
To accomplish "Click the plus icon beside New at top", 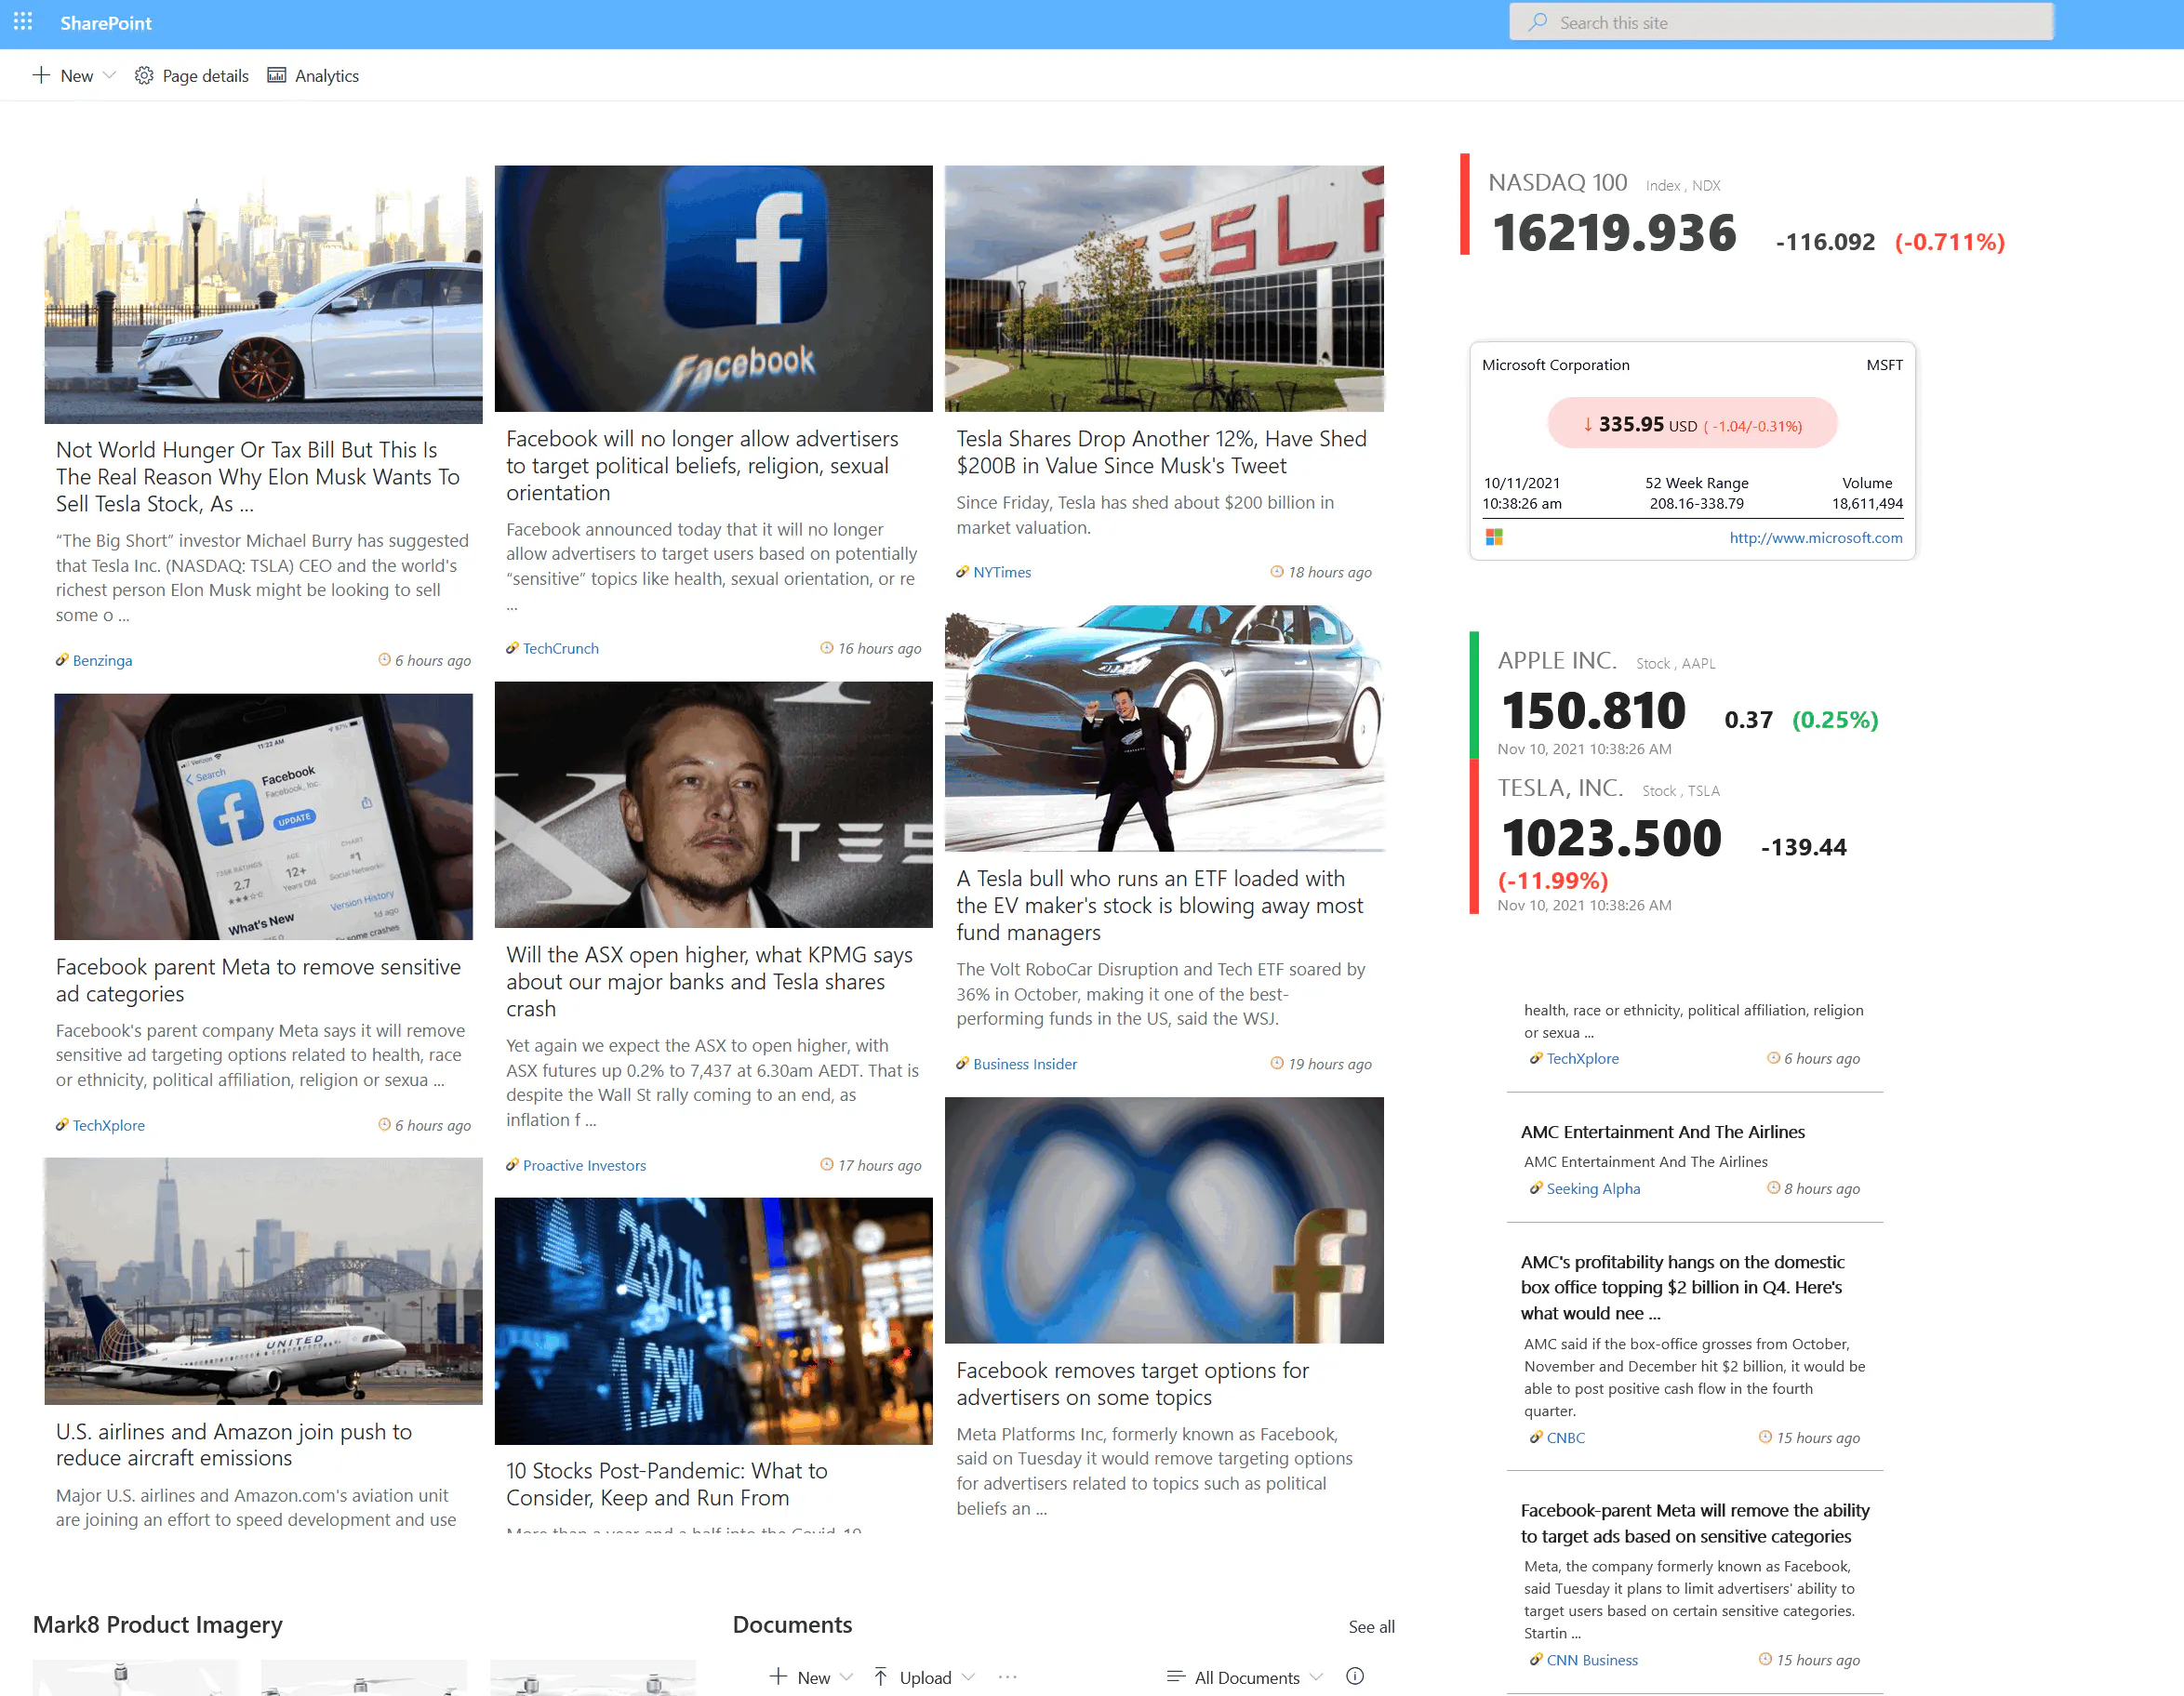I will coord(41,76).
